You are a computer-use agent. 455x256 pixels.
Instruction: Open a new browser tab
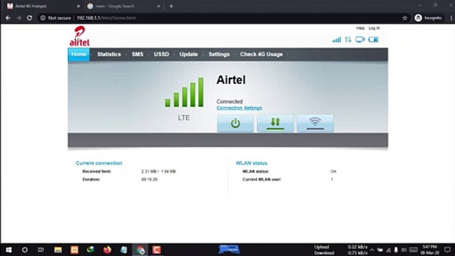pyautogui.click(x=171, y=6)
